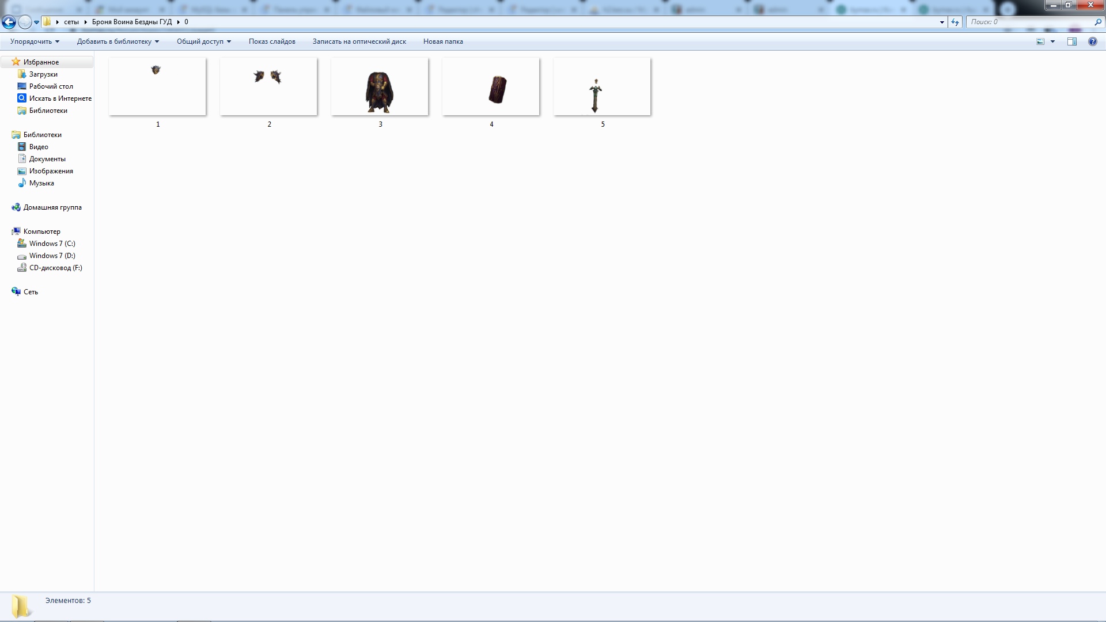This screenshot has height=622, width=1106.
Task: Select the sword thumbnail named 5
Action: point(602,88)
